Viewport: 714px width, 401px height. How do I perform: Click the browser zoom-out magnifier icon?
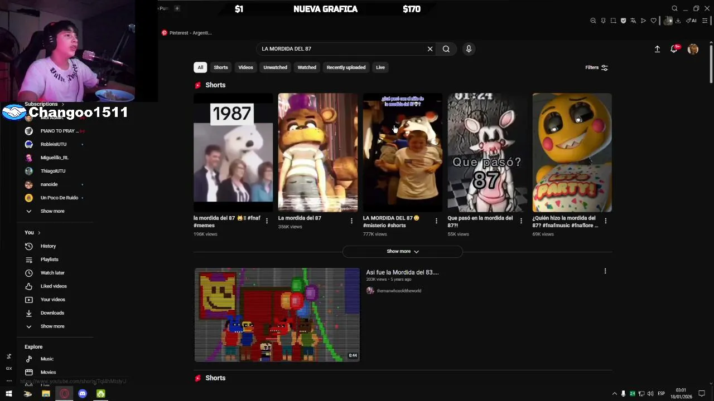pyautogui.click(x=593, y=21)
